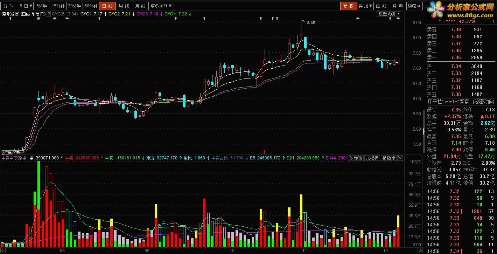Image resolution: width=497 pixels, height=254 pixels.
Task: Click the 主买: 242909.085 value
Action: click(82, 158)
